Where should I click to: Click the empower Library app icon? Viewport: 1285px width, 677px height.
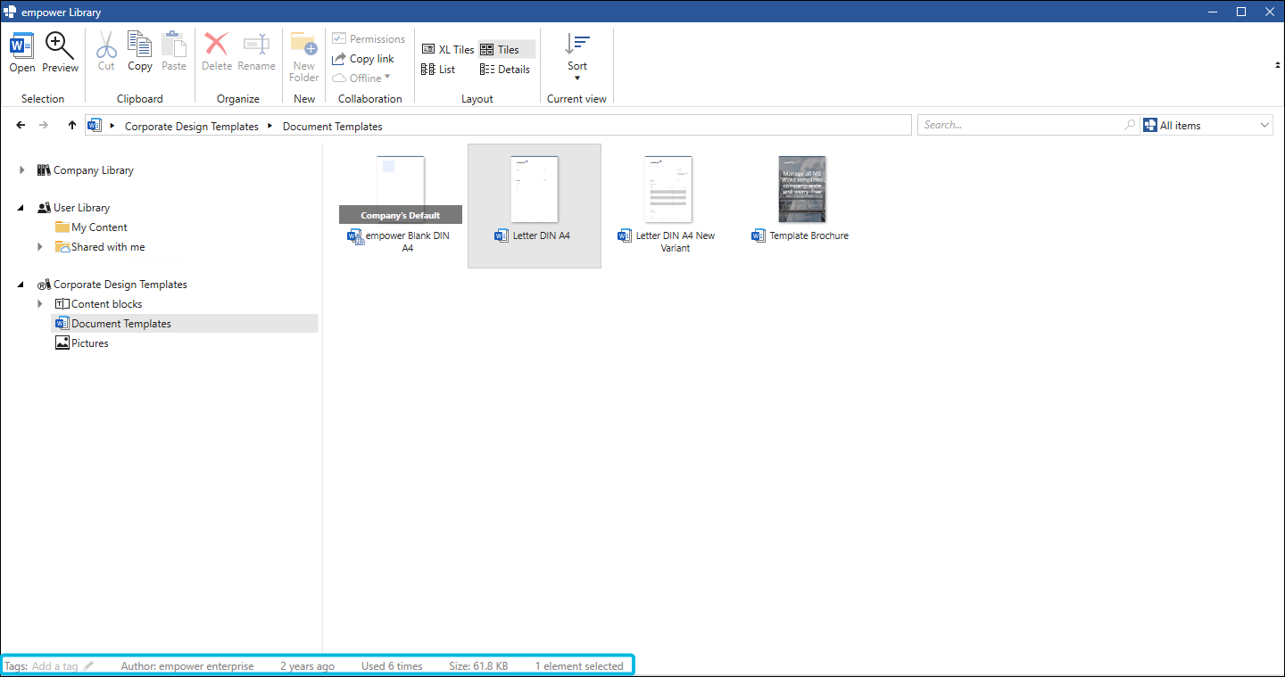pyautogui.click(x=10, y=12)
